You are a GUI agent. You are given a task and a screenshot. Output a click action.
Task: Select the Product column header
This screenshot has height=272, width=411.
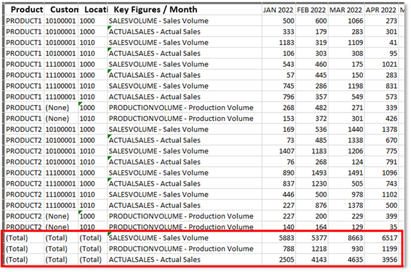coord(24,10)
